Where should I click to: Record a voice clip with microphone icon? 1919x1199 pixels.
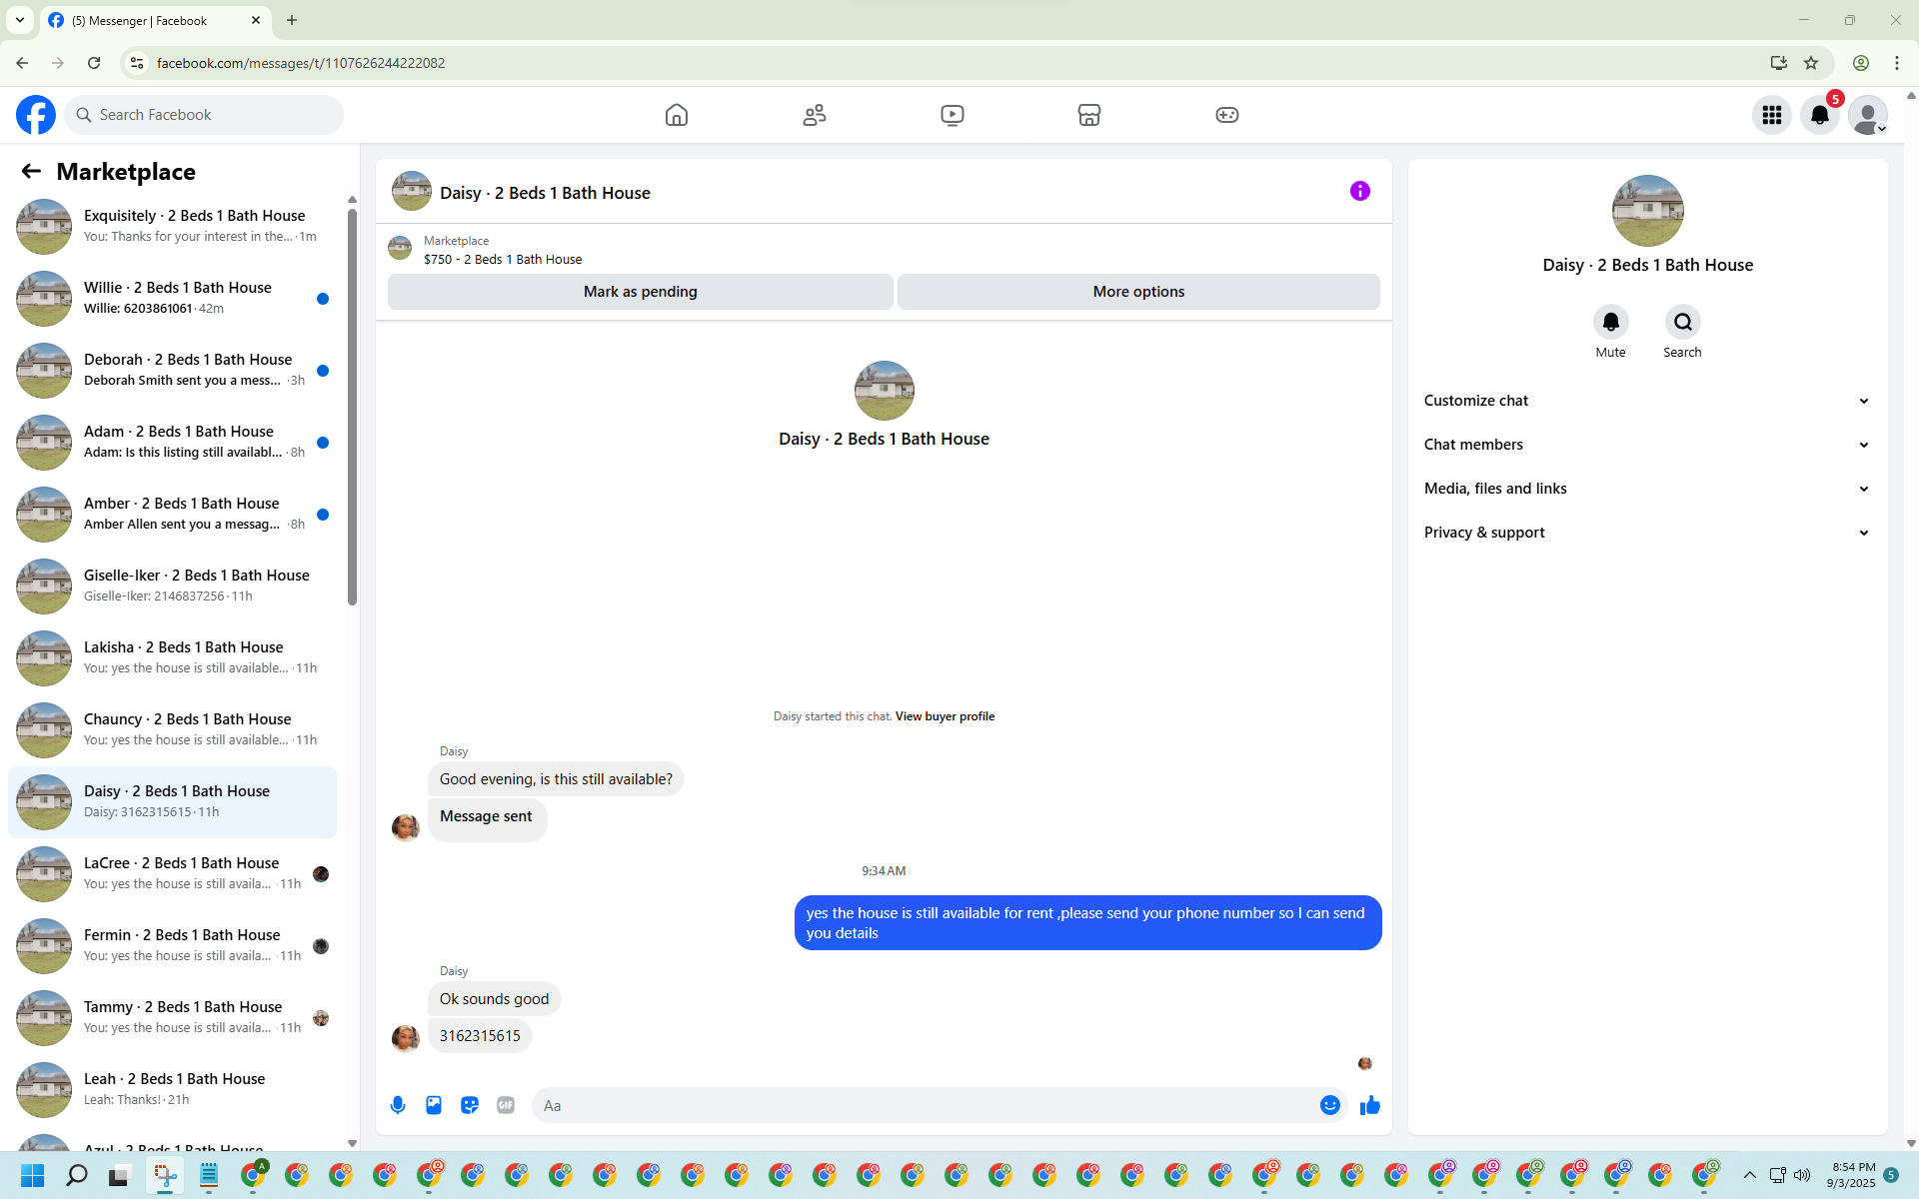click(398, 1105)
